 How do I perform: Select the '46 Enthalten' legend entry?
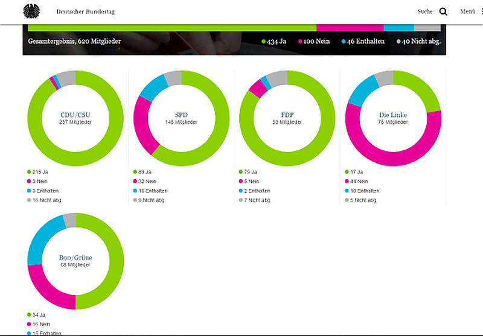(363, 41)
